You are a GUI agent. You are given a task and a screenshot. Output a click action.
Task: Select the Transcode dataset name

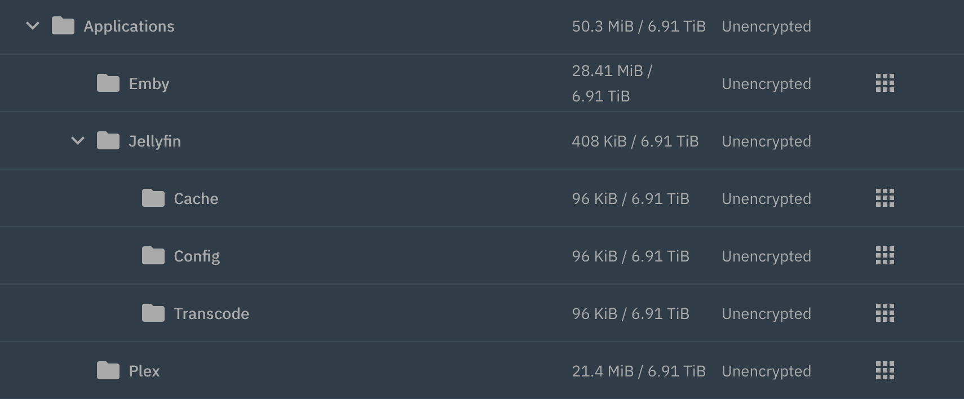tap(211, 314)
